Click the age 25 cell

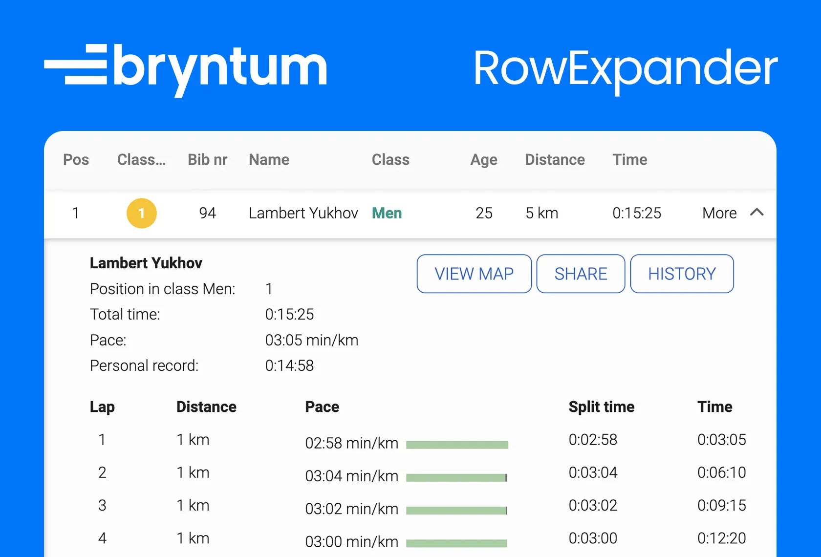tap(484, 213)
